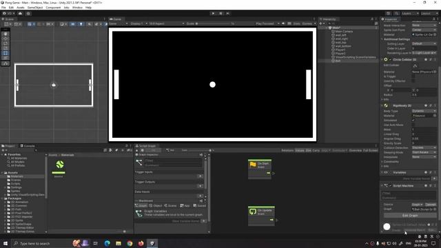
Task: Open the Sleeping Mode dropdown
Action: (x=424, y=152)
